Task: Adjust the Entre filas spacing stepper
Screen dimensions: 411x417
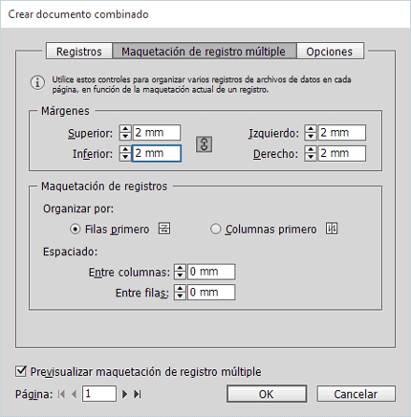Action: click(180, 293)
